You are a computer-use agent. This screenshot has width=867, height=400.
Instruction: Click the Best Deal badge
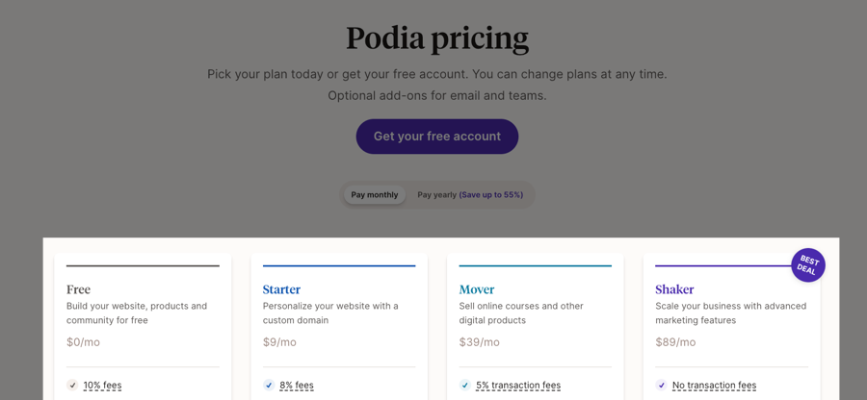click(807, 265)
